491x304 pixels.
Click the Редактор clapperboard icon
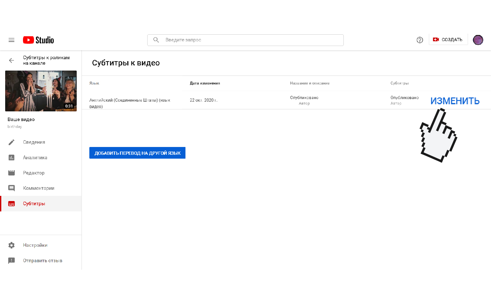[x=12, y=173]
